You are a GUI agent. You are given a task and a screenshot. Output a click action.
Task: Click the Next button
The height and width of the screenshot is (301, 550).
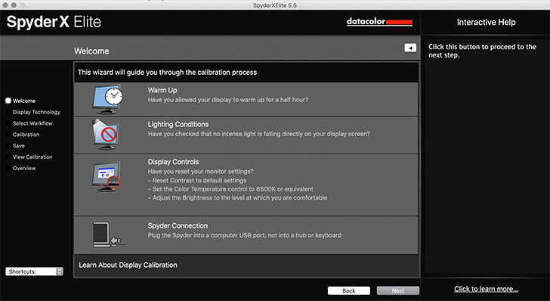pos(397,291)
